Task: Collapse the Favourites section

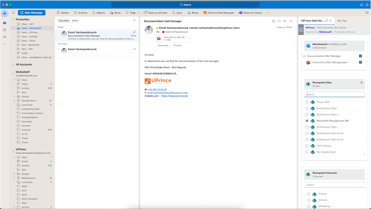Action: tap(13, 19)
